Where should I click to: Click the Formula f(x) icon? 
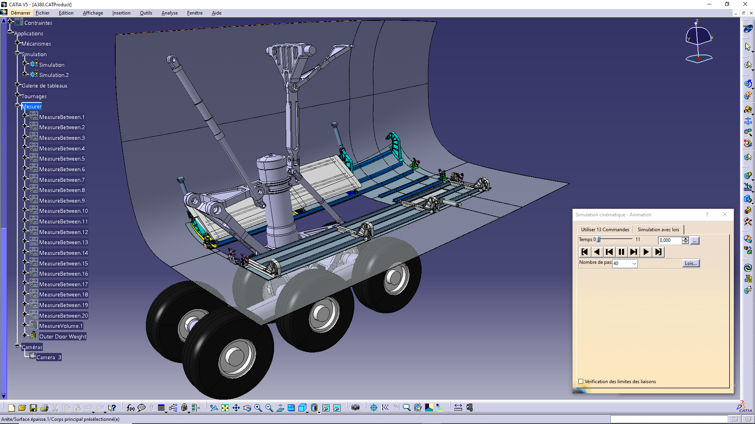point(130,408)
